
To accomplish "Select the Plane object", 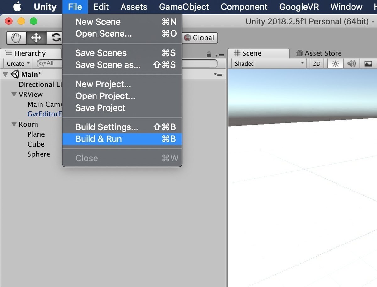I will (36, 134).
